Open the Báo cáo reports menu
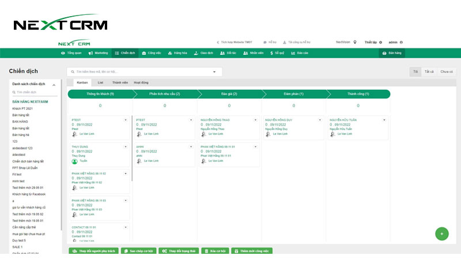 point(300,53)
